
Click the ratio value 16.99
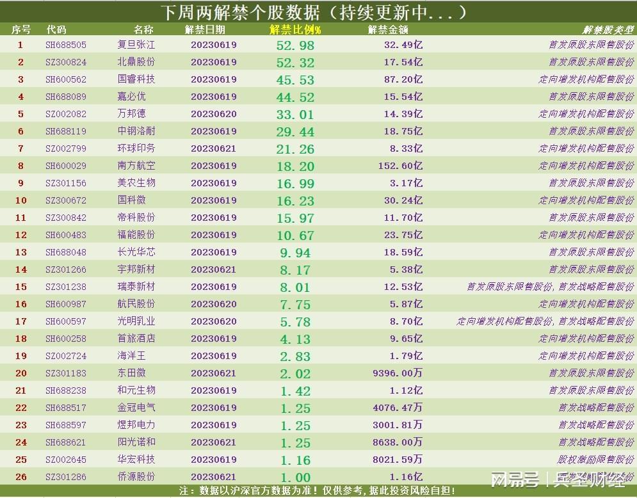(x=295, y=184)
